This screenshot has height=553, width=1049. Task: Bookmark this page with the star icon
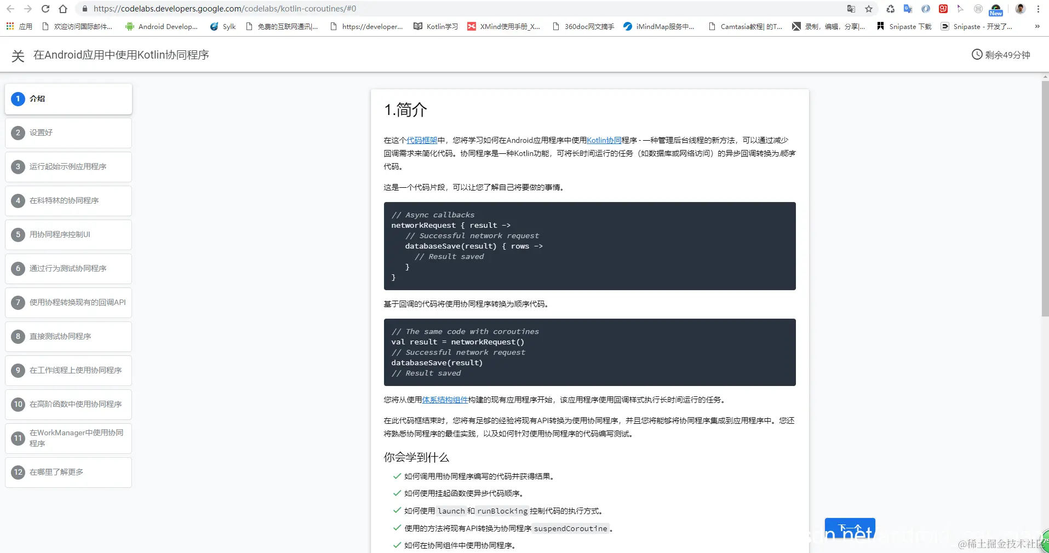869,9
